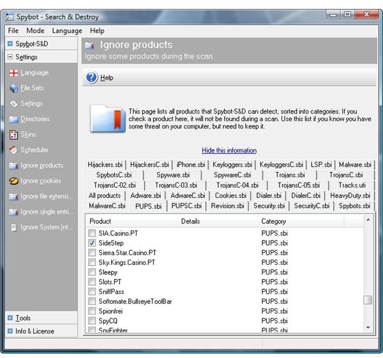Check the Sky.Kings.Casino.PT checkbox
The width and height of the screenshot is (383, 358).
point(92,262)
